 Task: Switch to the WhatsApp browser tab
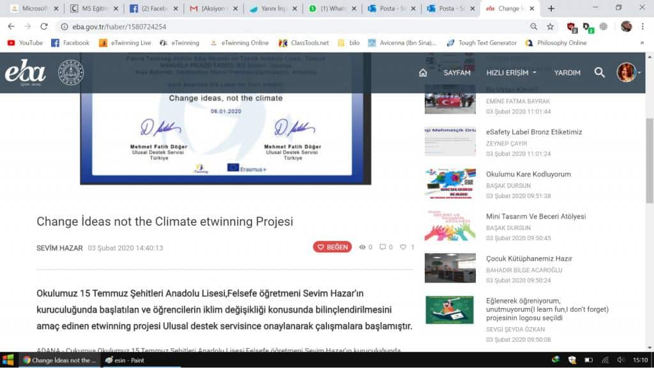(x=332, y=8)
